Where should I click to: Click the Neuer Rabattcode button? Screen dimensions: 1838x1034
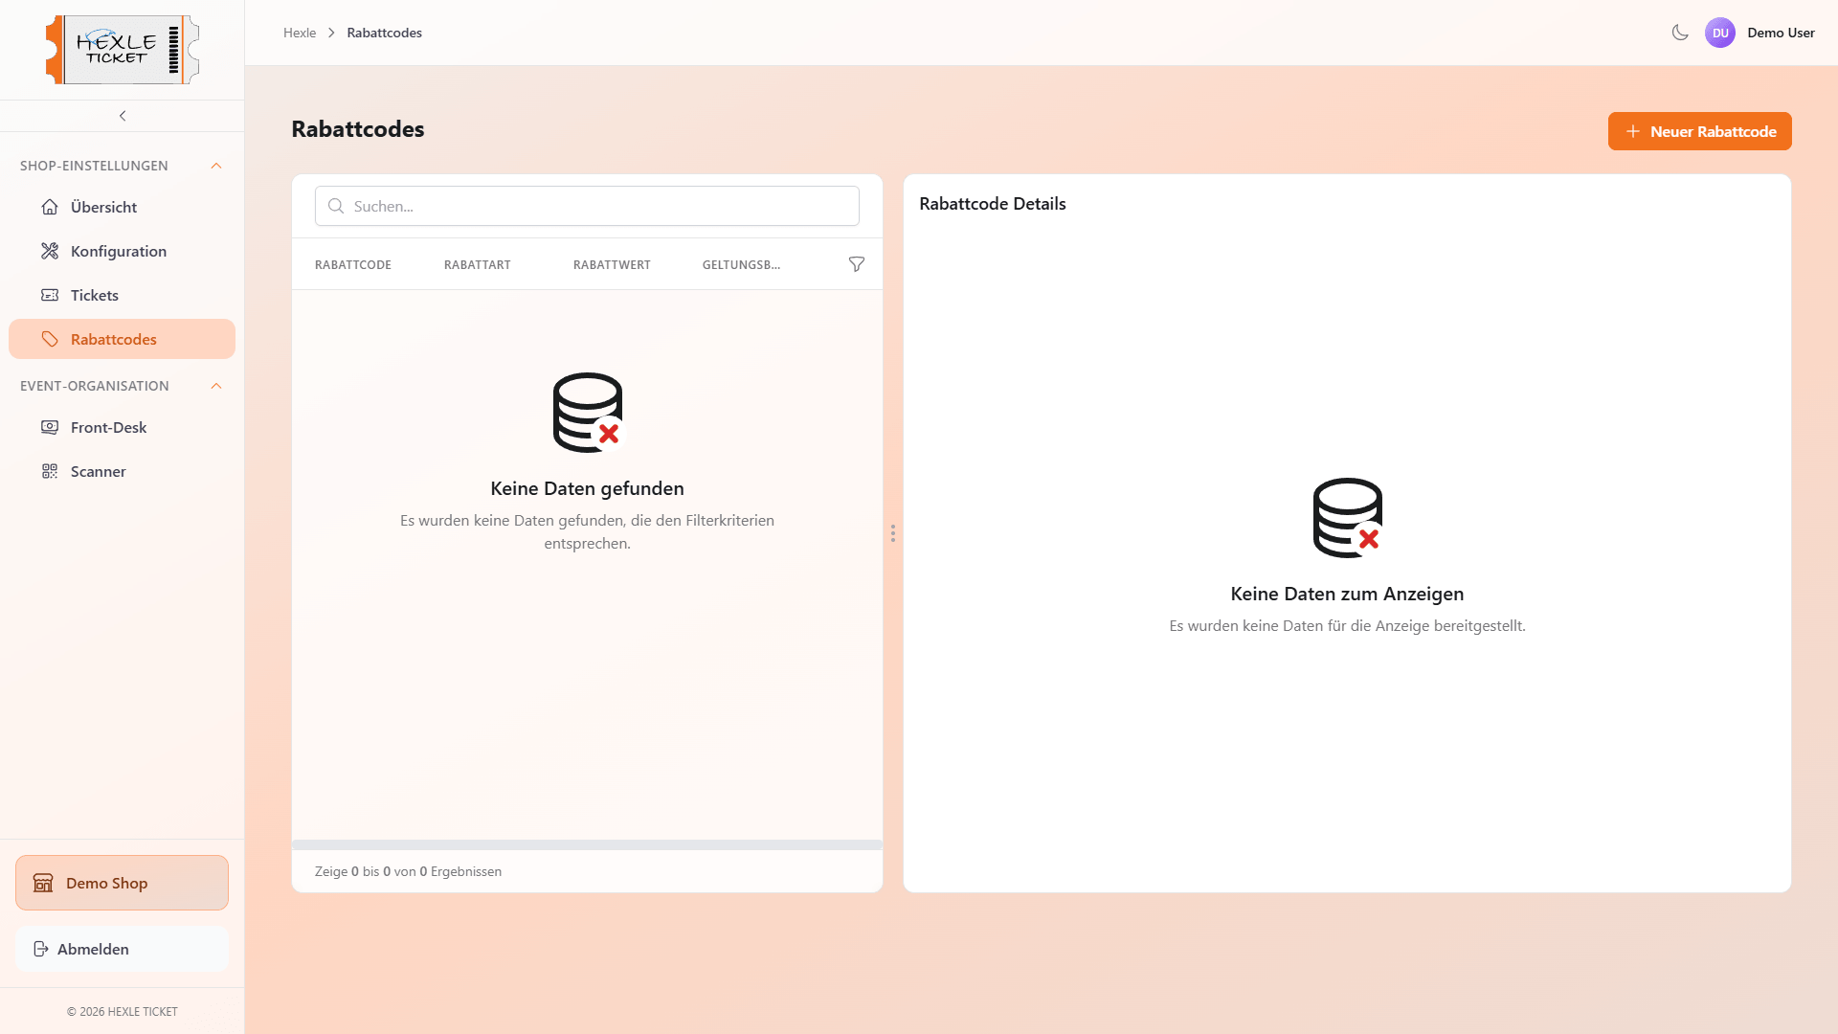point(1699,131)
